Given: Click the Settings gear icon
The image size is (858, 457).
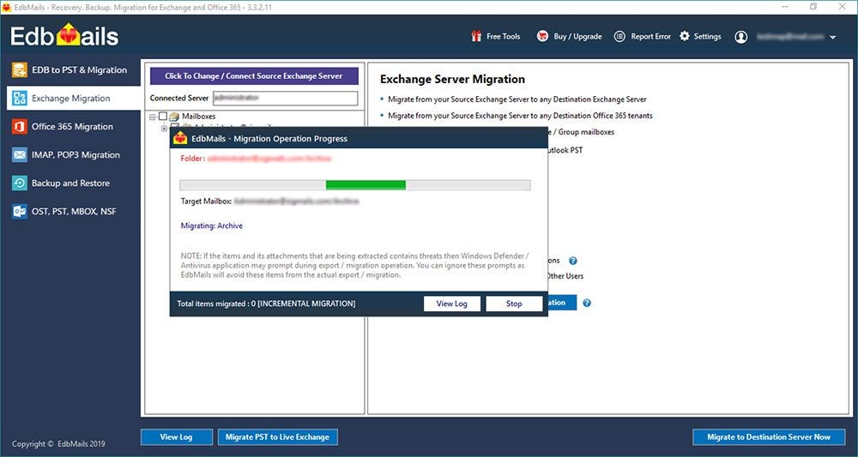Looking at the screenshot, I should pos(685,36).
